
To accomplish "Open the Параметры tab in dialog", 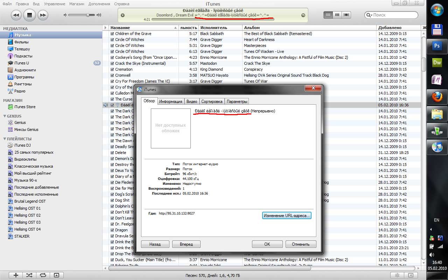I will pos(237,101).
